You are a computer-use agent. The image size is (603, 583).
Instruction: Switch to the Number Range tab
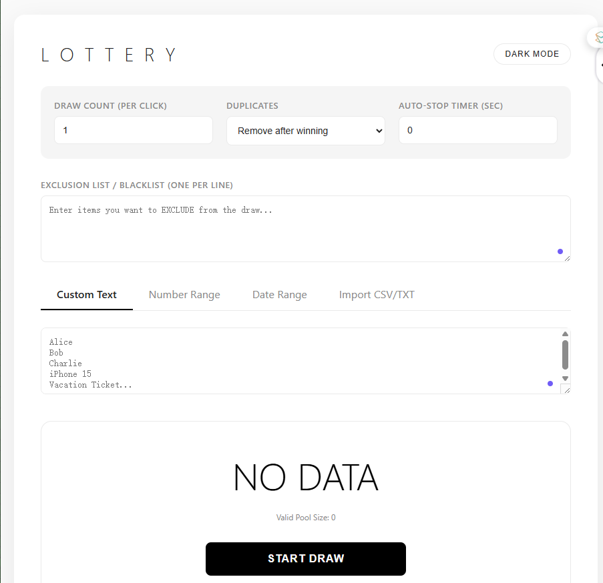[184, 294]
